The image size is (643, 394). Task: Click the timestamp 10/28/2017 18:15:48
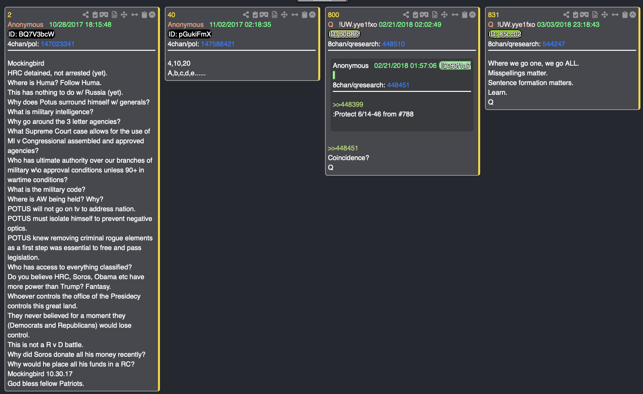[x=80, y=25]
